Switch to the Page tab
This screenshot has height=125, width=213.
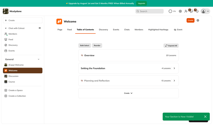coord(60,30)
